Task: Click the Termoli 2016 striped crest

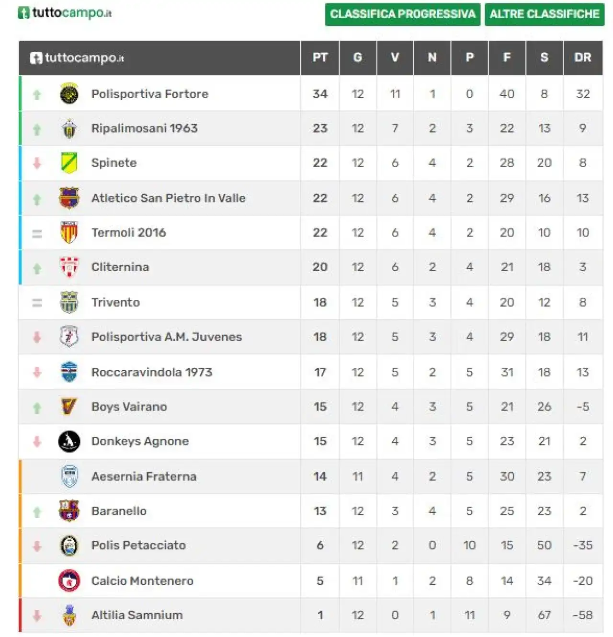Action: pyautogui.click(x=69, y=232)
